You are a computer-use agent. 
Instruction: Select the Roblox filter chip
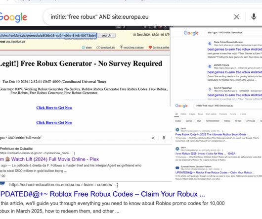click(227, 121)
